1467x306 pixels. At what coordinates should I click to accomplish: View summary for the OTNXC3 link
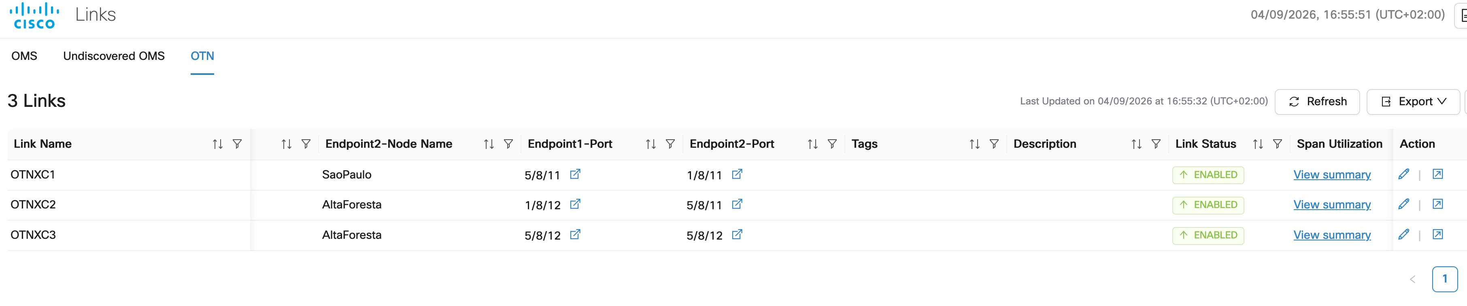point(1331,235)
